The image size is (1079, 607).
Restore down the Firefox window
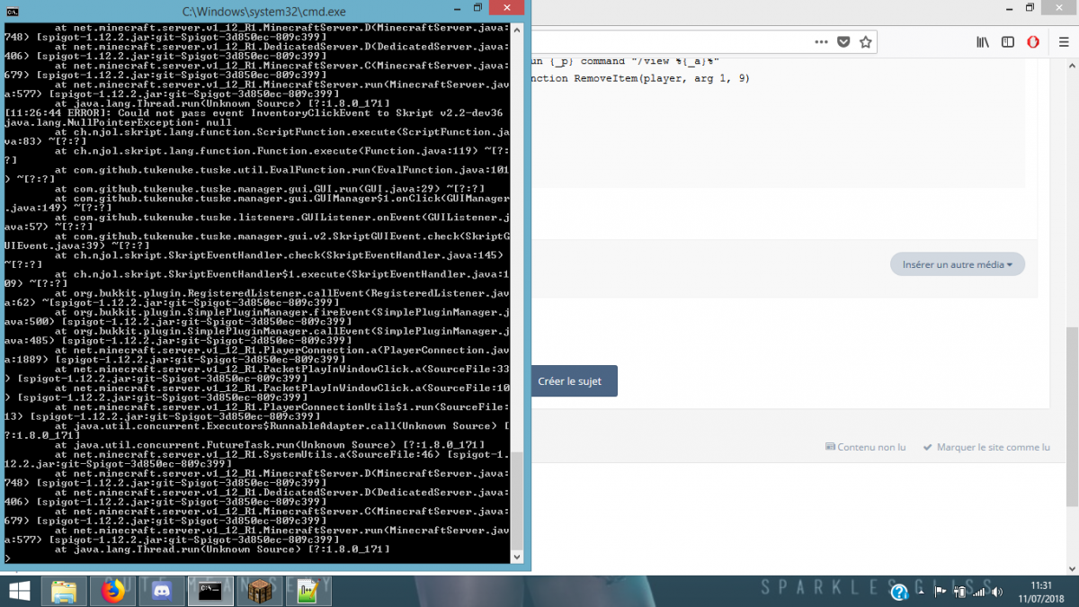[x=1030, y=8]
